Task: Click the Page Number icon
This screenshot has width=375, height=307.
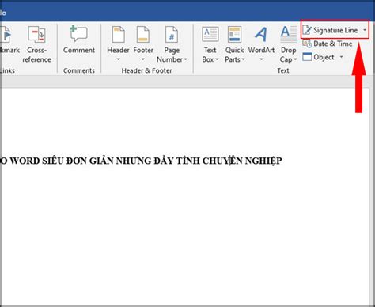Action: 172,34
